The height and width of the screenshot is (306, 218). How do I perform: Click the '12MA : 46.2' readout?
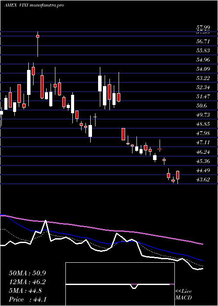(x=28, y=282)
